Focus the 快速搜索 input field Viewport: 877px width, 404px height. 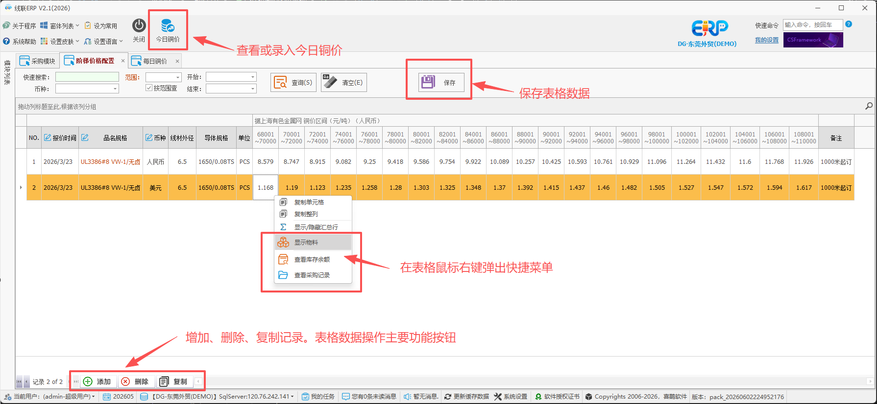87,77
